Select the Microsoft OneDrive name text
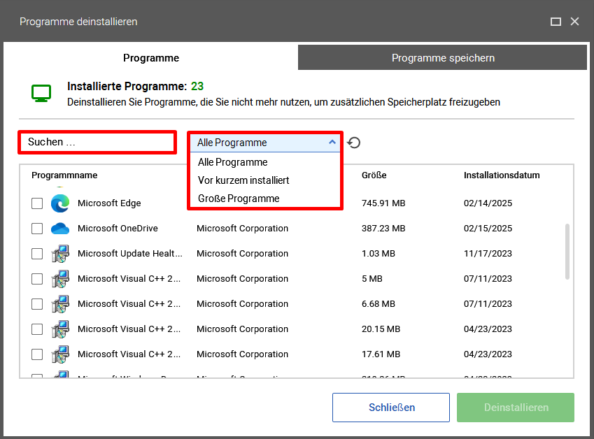The image size is (594, 439). (118, 229)
